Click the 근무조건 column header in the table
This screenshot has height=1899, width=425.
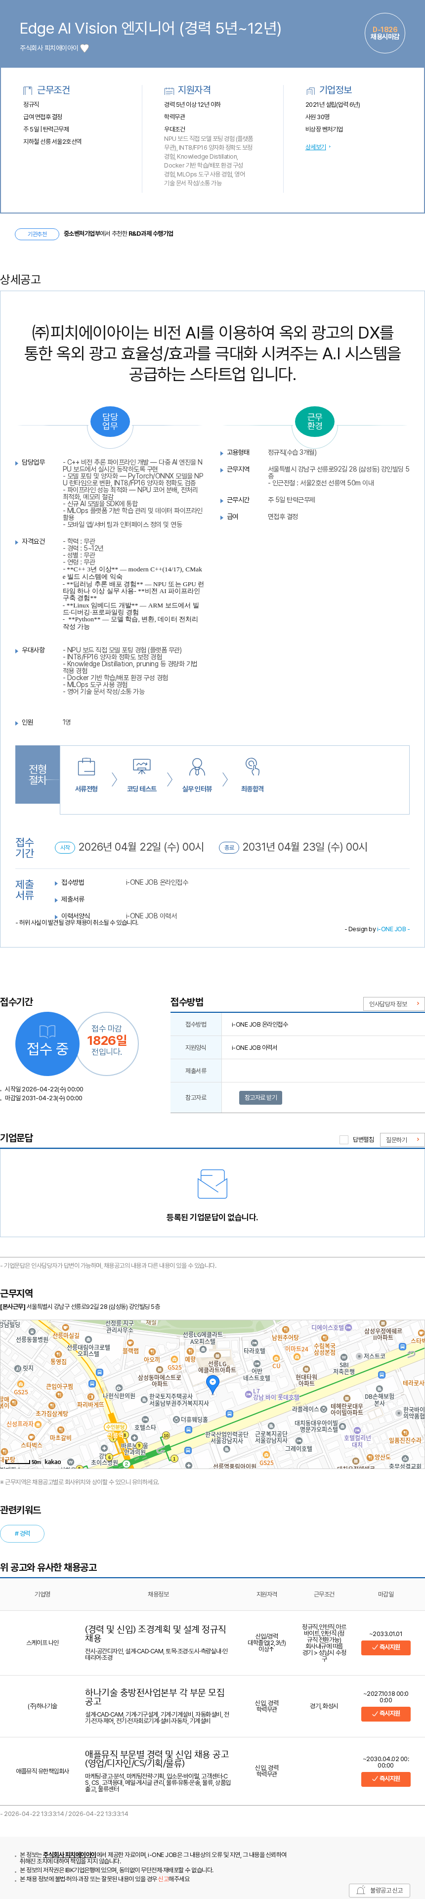point(324,1594)
